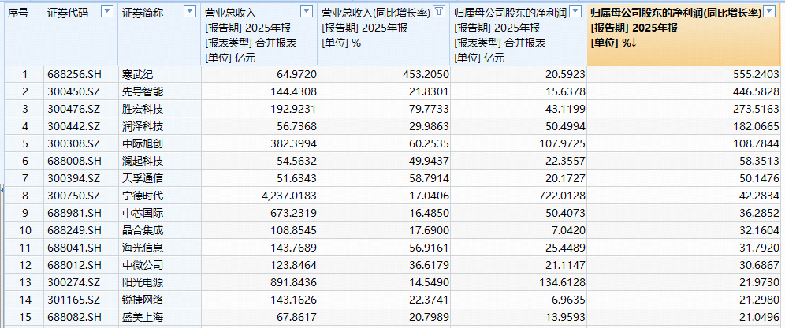Select stock code 688256.SH
785x328 pixels.
[x=73, y=75]
